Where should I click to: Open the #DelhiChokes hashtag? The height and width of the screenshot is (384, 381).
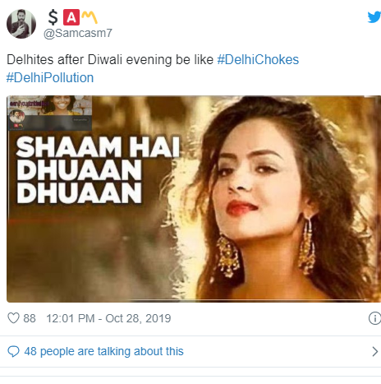point(258,60)
